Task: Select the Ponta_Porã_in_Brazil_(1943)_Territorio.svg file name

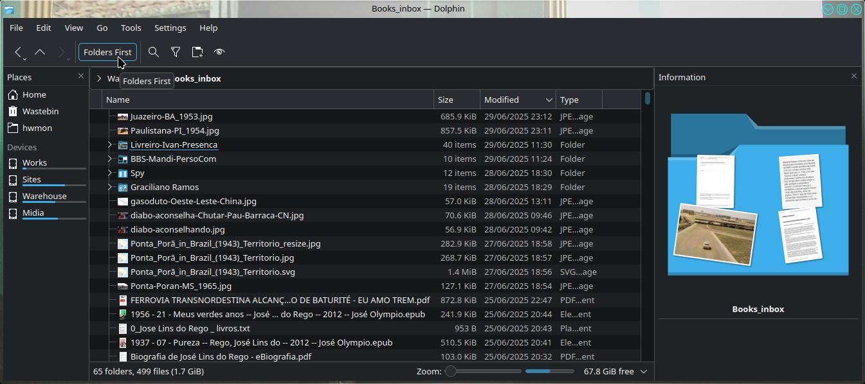Action: click(213, 272)
